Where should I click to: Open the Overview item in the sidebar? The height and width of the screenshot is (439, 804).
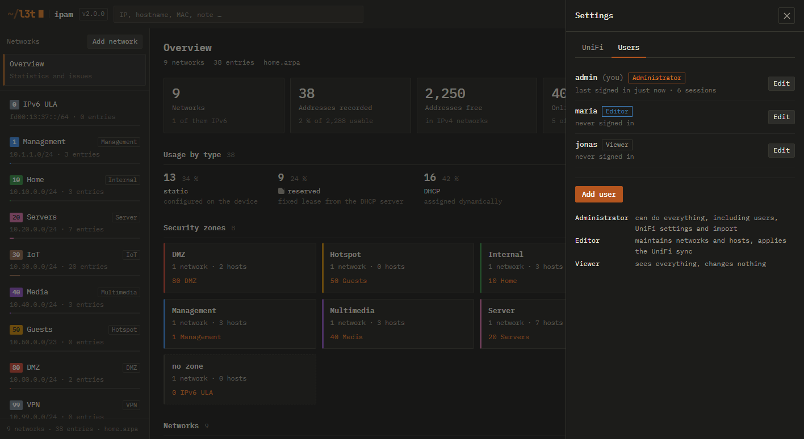(74, 70)
